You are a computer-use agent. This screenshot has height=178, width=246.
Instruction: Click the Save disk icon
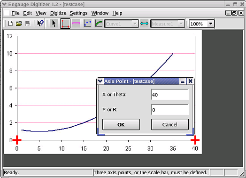(28, 24)
